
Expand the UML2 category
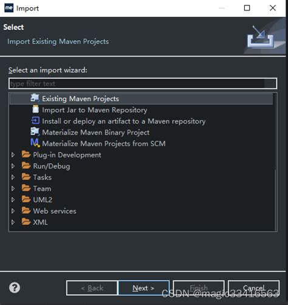pyautogui.click(x=13, y=200)
